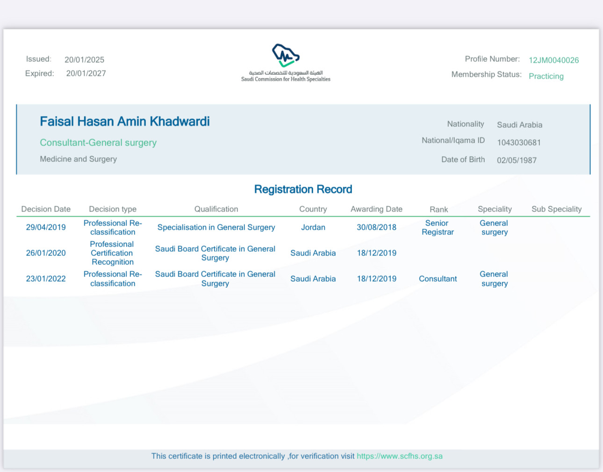Viewport: 603px width, 472px height.
Task: Click Specialisation in General Surgery qualification
Action: tap(216, 227)
